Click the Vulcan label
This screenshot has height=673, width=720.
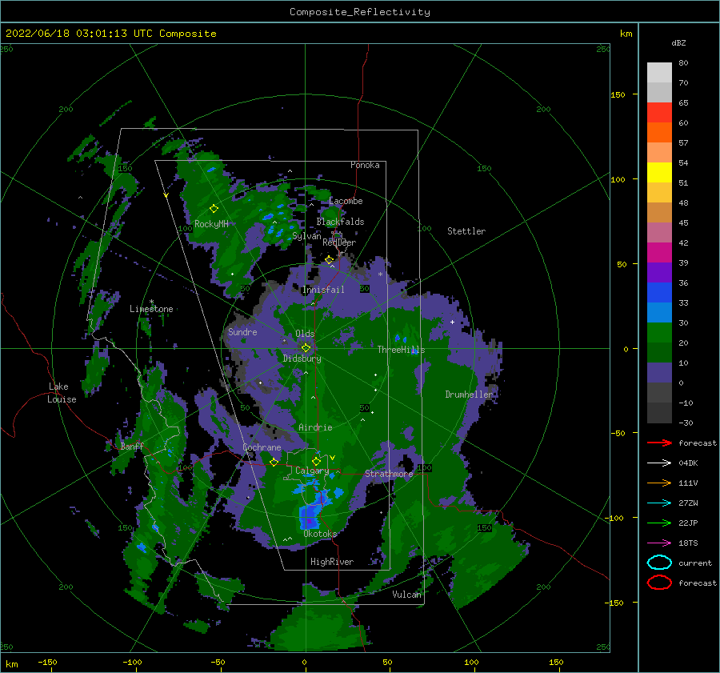[406, 595]
